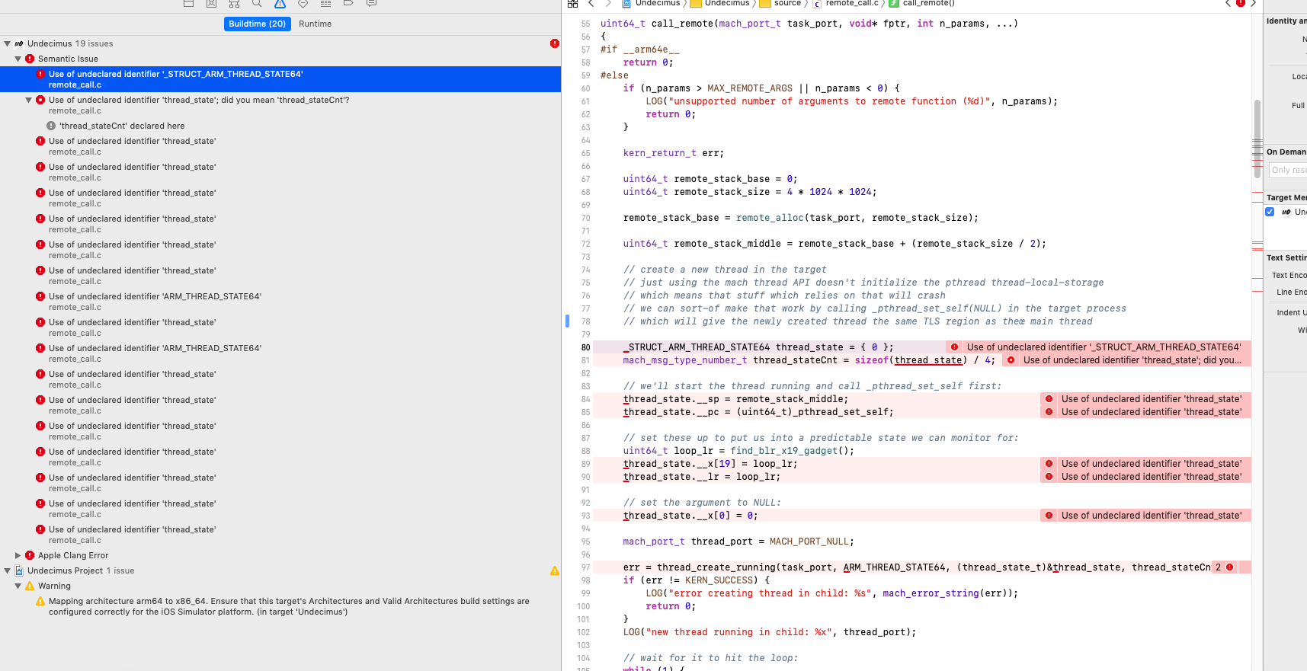Click inline 'thread_state'; did you... error banner
The width and height of the screenshot is (1307, 671).
(x=1132, y=360)
